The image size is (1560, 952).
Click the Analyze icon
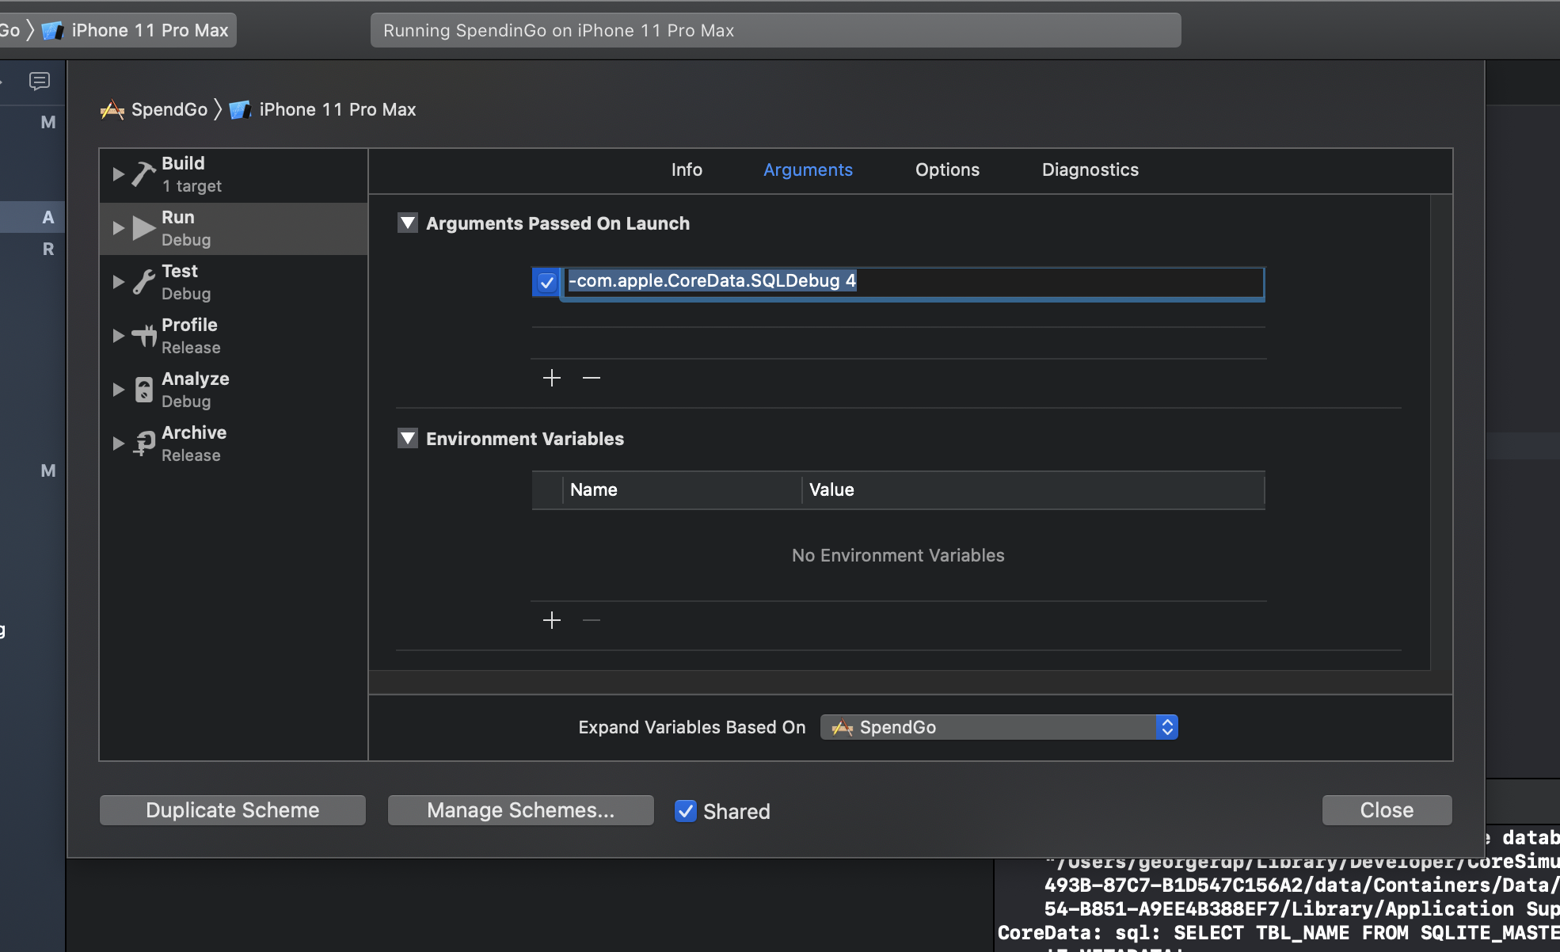point(143,390)
